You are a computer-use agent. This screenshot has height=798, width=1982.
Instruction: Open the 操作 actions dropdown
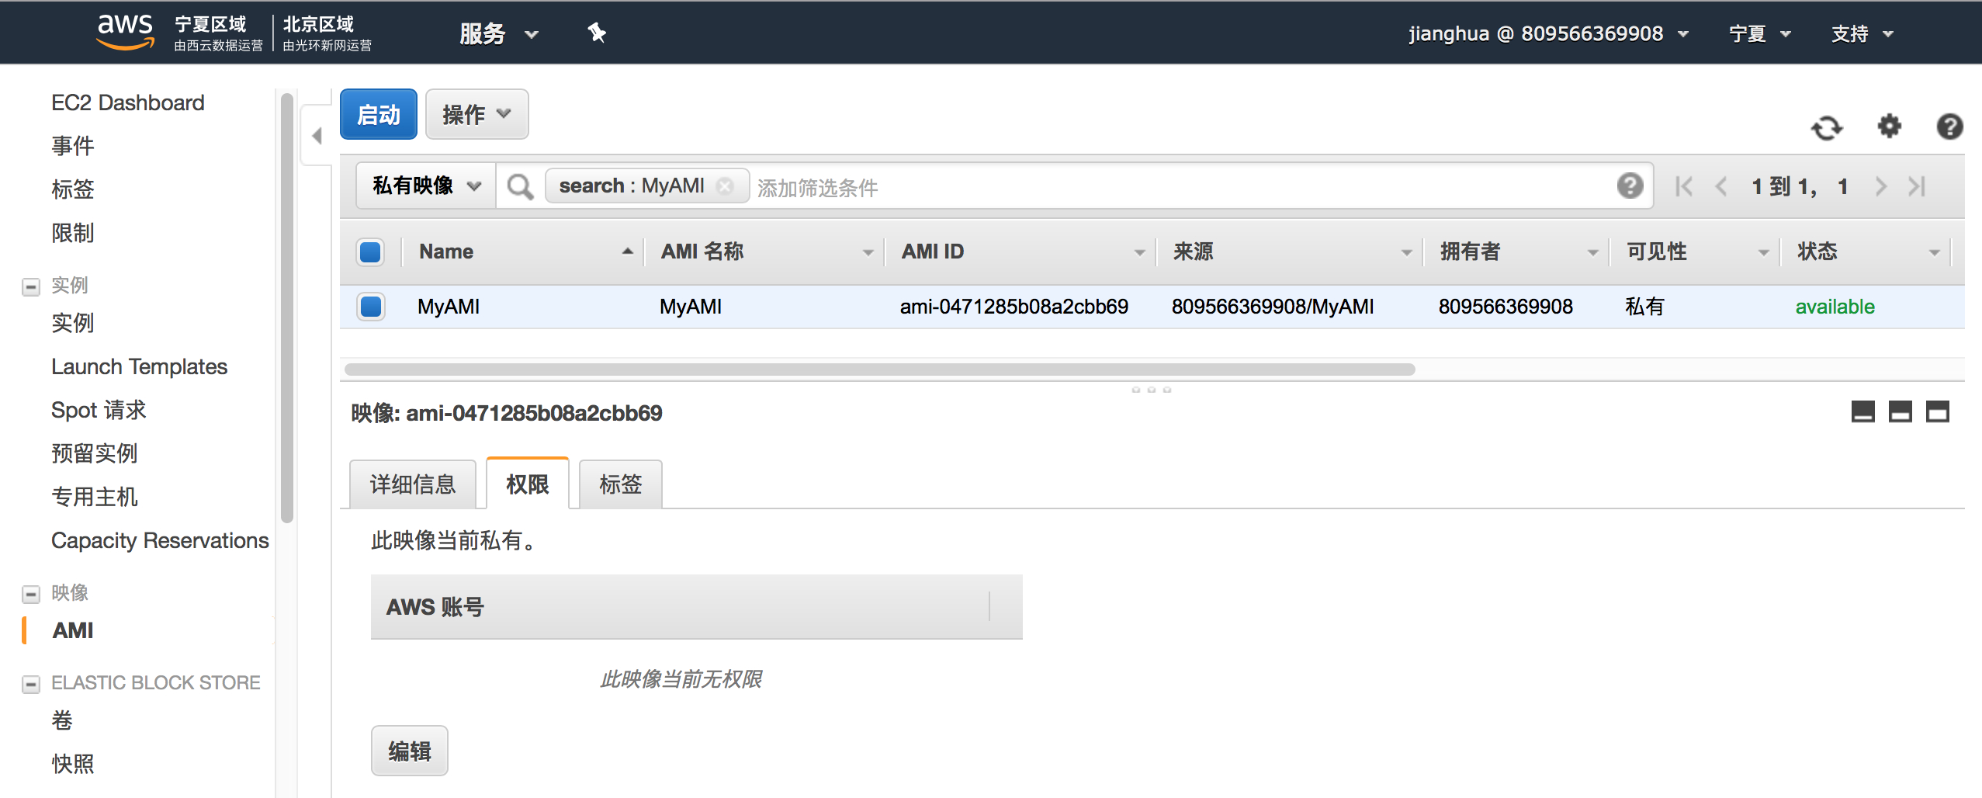[476, 114]
